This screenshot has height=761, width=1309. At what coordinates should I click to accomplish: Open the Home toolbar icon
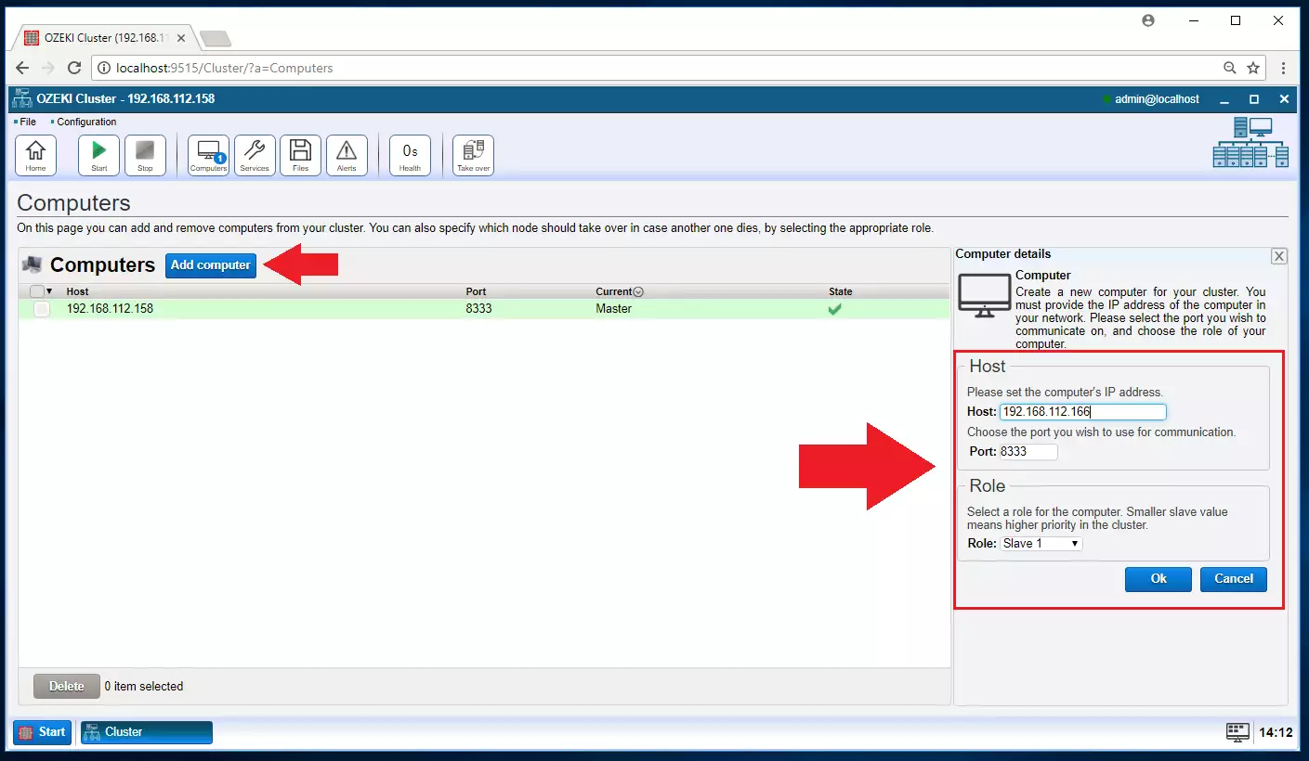pos(35,155)
